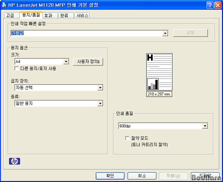Click the printer icon in title bar

pos(4,5)
